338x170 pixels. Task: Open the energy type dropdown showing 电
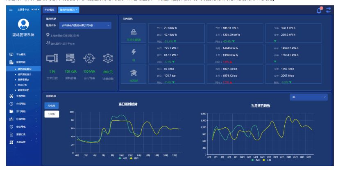309,97
